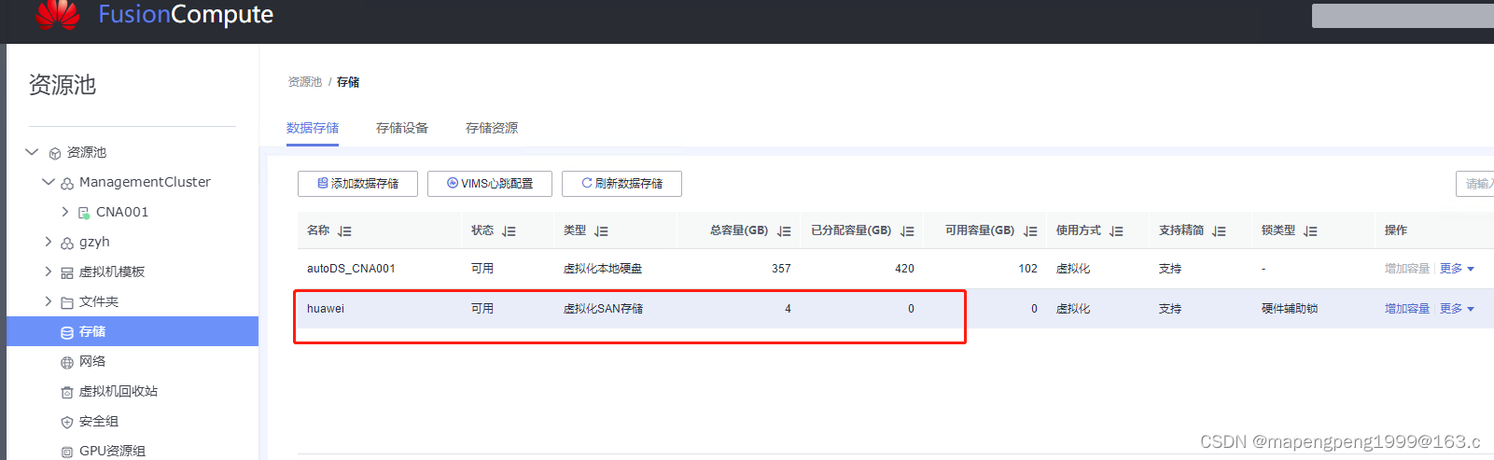Open 更多 dropdown for huawei row
This screenshot has height=460, width=1494.
(x=1457, y=309)
